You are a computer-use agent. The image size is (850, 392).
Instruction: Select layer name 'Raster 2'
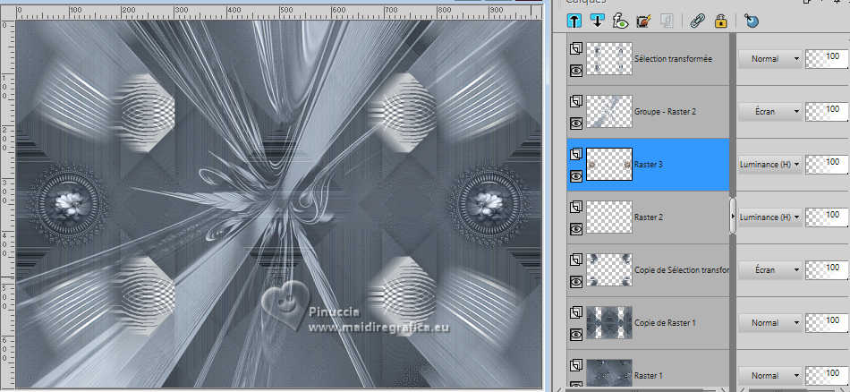(x=648, y=217)
